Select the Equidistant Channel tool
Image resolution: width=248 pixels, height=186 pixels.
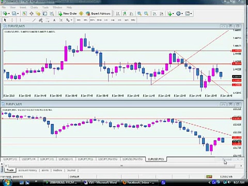(x=41, y=20)
